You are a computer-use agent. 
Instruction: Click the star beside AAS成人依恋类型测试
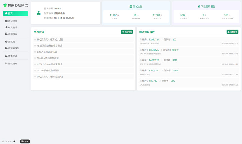pyautogui.click(x=35, y=58)
